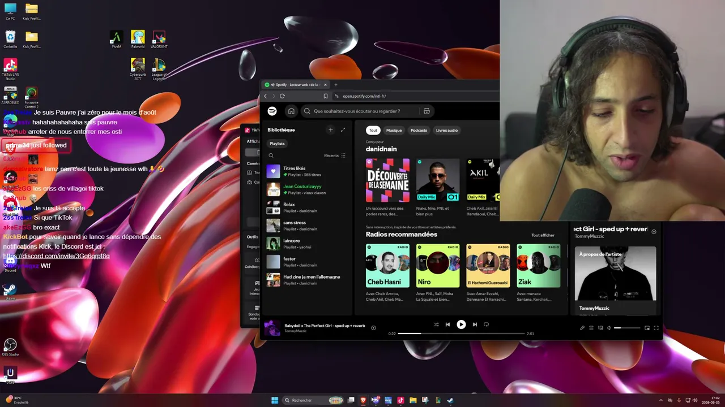This screenshot has height=407, width=725.
Task: Select the Livres audio filter chip
Action: (447, 131)
